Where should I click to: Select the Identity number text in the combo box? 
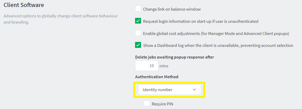158,90
